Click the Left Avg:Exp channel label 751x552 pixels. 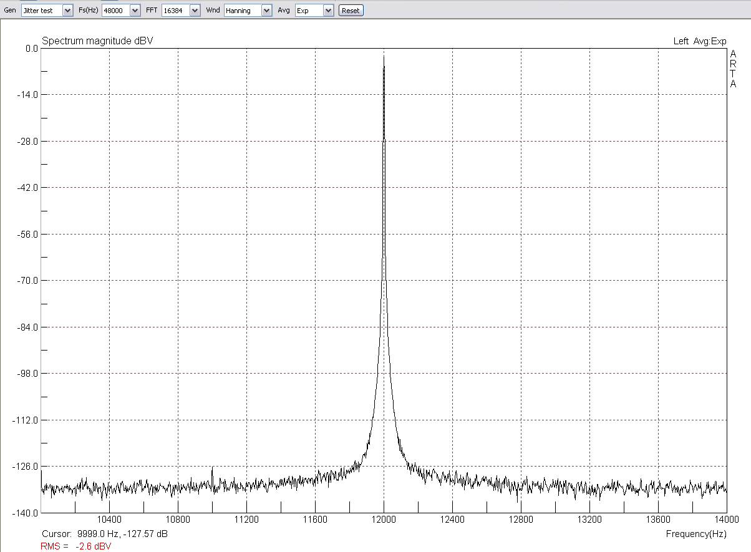coord(700,41)
